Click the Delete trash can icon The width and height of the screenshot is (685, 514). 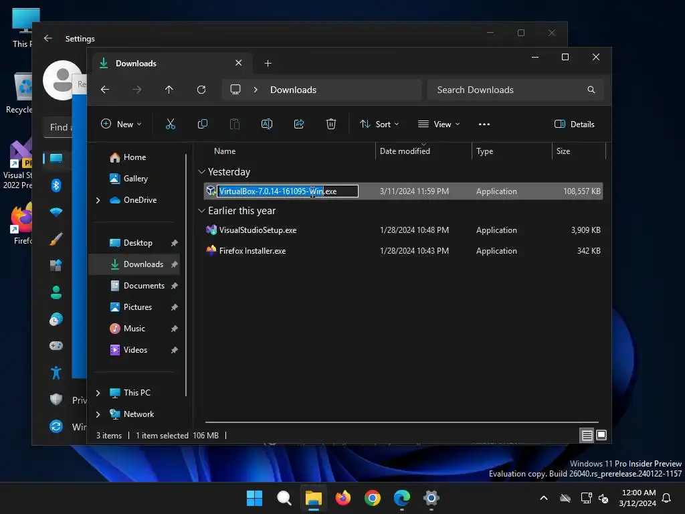[x=331, y=124]
